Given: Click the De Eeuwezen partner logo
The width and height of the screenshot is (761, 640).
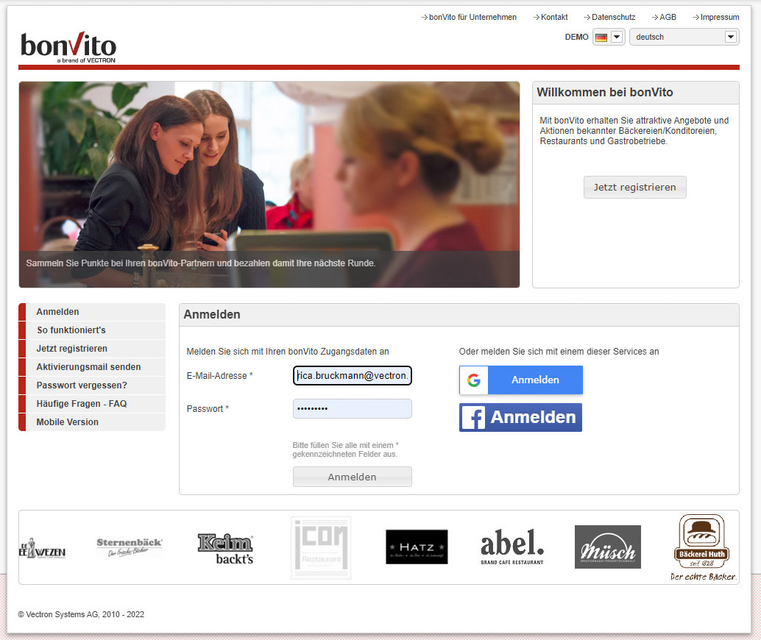Looking at the screenshot, I should (42, 549).
